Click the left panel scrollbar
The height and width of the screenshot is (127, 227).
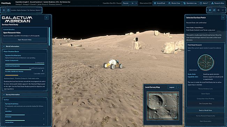click(49, 36)
